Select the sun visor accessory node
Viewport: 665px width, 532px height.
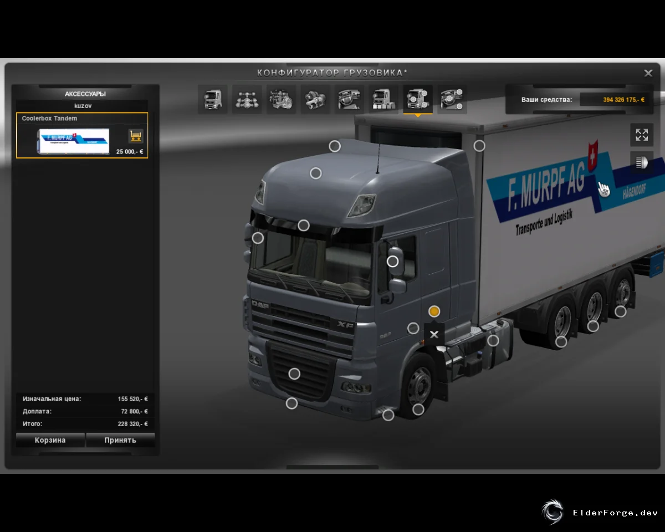(x=304, y=226)
